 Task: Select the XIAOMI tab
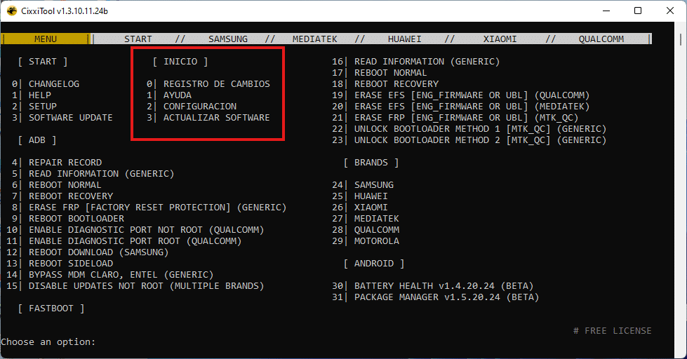(500, 39)
